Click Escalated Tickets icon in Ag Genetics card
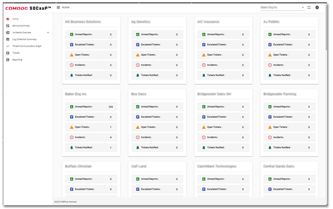This screenshot has width=333, height=209. [x=138, y=45]
